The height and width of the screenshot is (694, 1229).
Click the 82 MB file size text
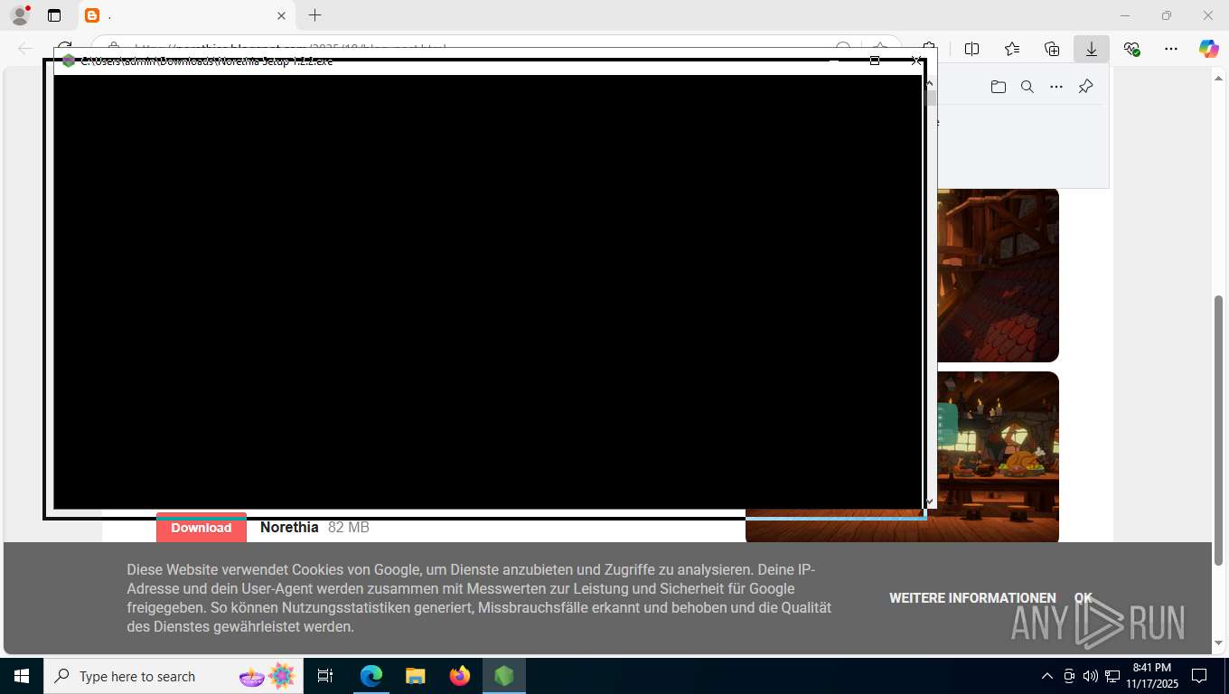349,527
